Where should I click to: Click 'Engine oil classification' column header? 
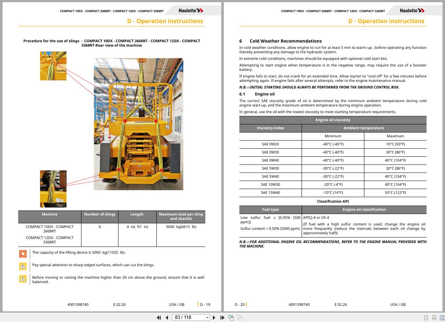(364, 210)
